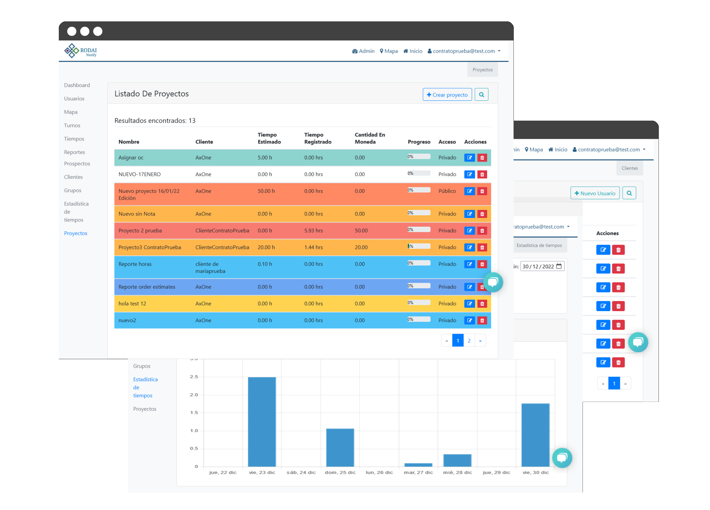Click trash icon for hola test 12
The height and width of the screenshot is (510, 710).
(482, 304)
